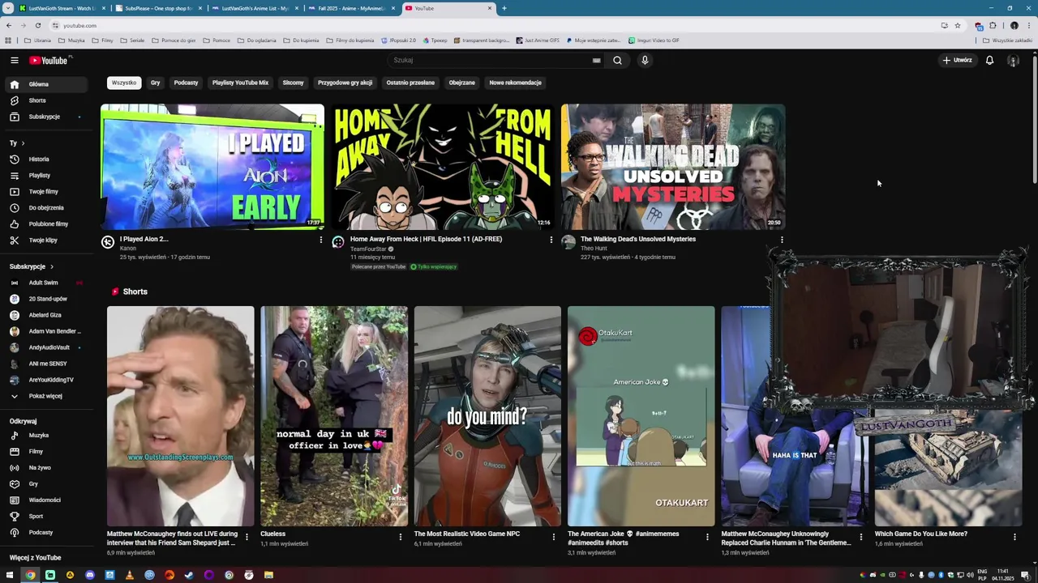Select the Obejrzane filter chip
Image resolution: width=1038 pixels, height=583 pixels.
point(462,83)
